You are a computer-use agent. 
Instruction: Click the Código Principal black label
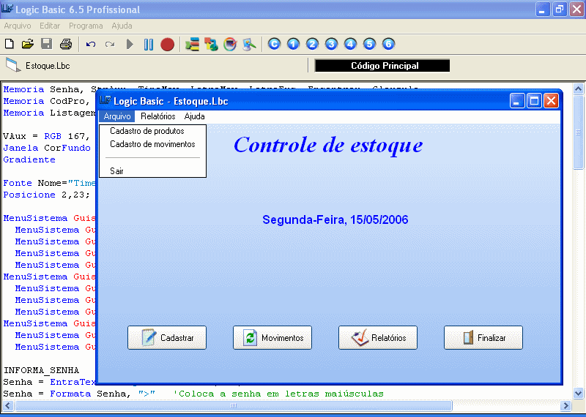[x=382, y=66]
